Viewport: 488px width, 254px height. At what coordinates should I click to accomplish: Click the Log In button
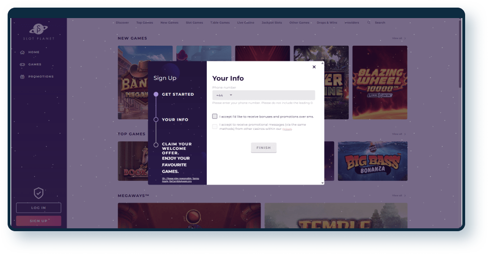pos(39,208)
